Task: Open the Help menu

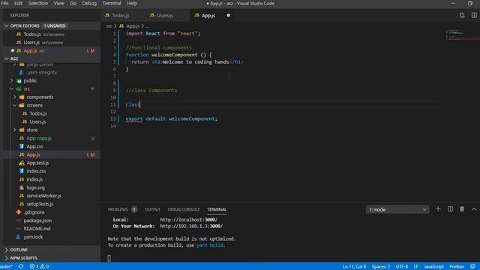Action: 132,3
